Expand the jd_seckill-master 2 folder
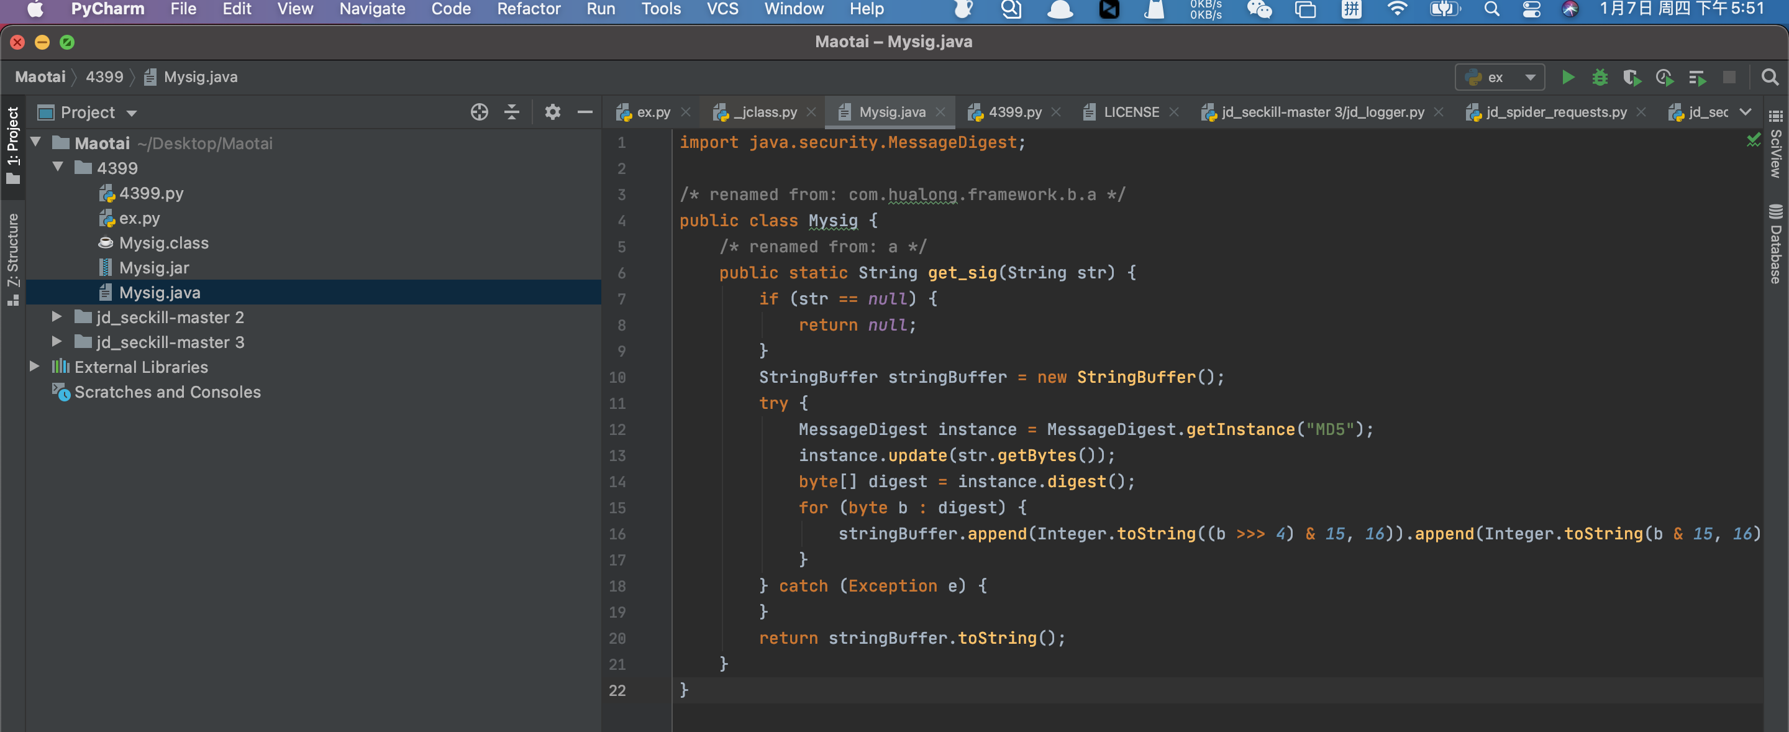Viewport: 1789px width, 732px height. (57, 317)
